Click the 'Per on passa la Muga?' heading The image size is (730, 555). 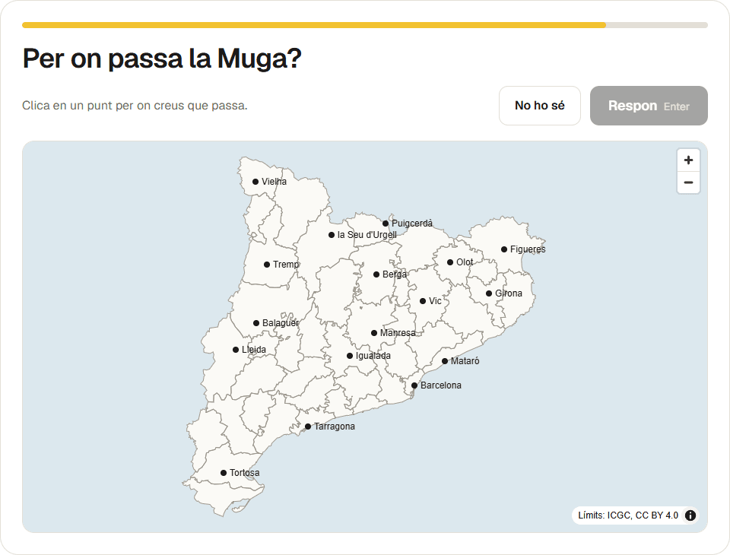pos(162,59)
